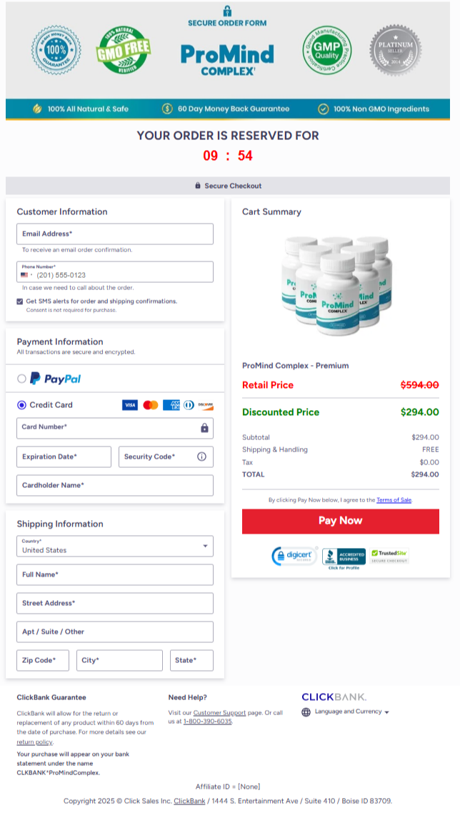This screenshot has height=818, width=460.
Task: Click the Mastercard icon
Action: 150,405
